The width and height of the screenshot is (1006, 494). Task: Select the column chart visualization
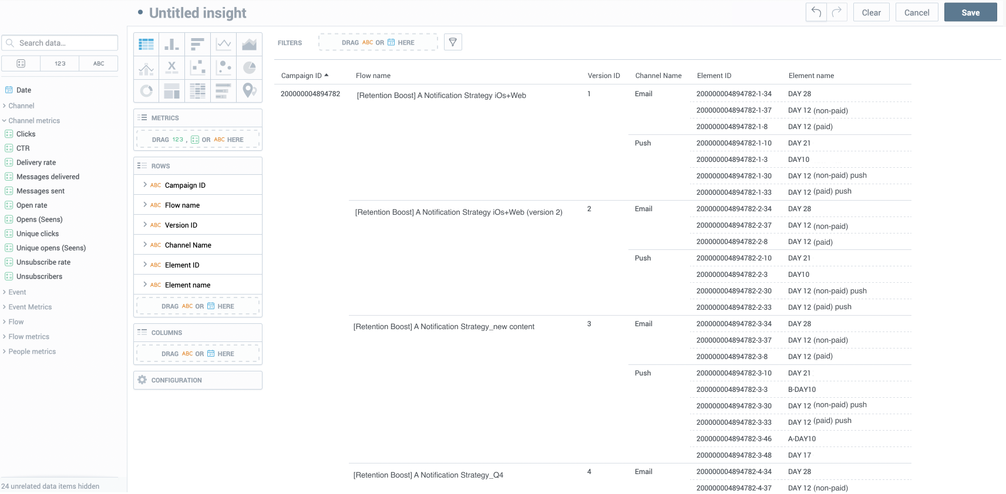point(171,44)
